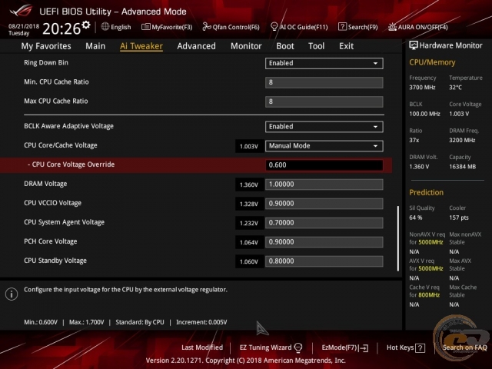492x369 pixels.
Task: Click the English language button
Action: pos(121,28)
